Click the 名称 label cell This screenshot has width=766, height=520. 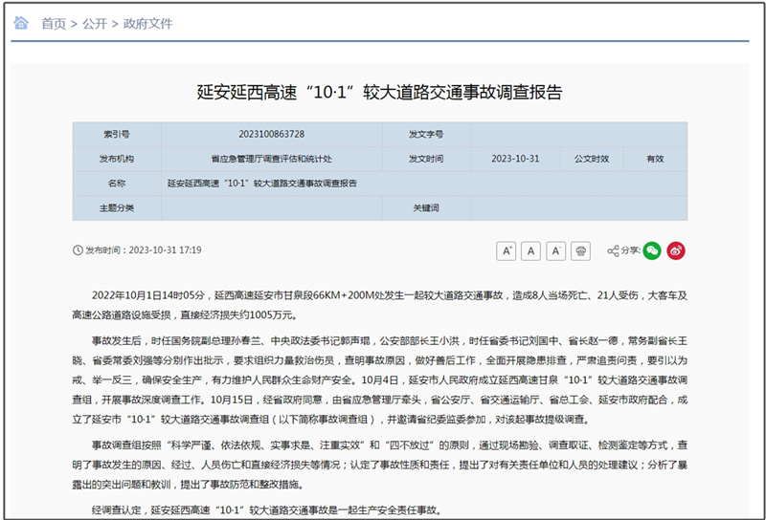tap(117, 184)
